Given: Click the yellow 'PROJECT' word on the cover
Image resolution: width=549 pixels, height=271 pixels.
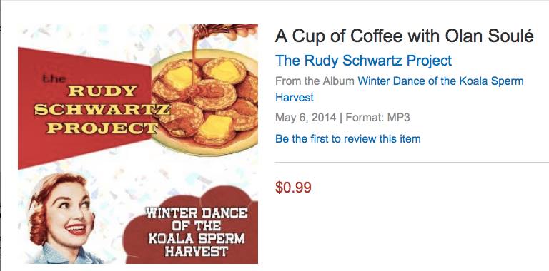Looking at the screenshot, I should tap(102, 128).
